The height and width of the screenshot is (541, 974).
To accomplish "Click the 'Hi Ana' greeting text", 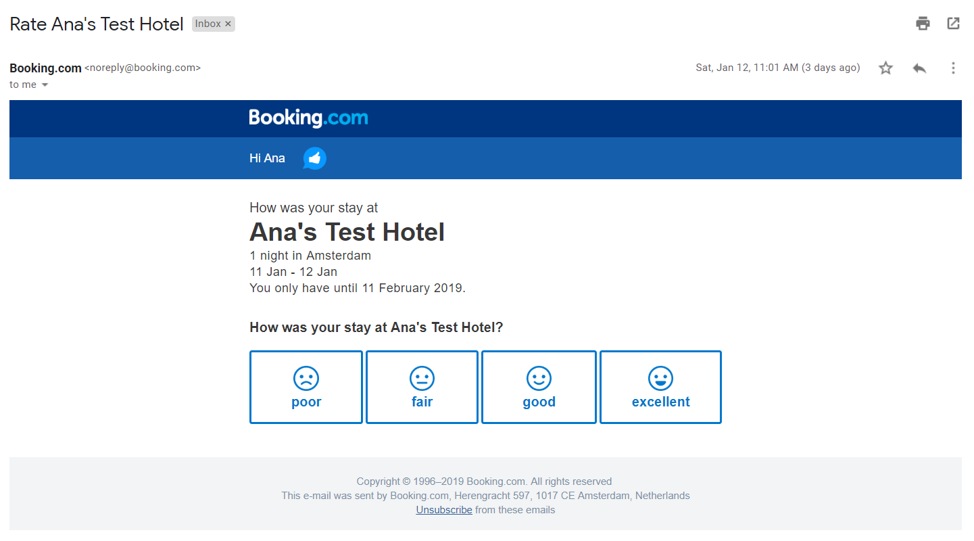I will tap(267, 158).
